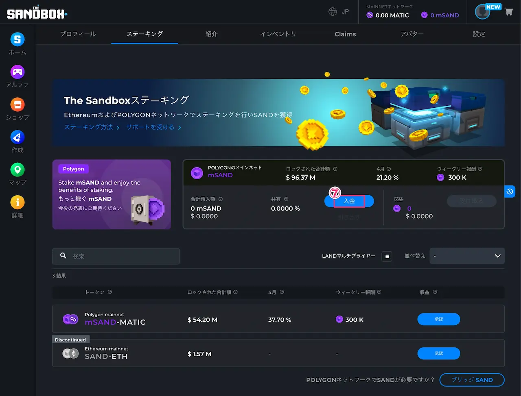Click the SAND-ETH pair icon
This screenshot has height=396, width=521.
coord(70,353)
